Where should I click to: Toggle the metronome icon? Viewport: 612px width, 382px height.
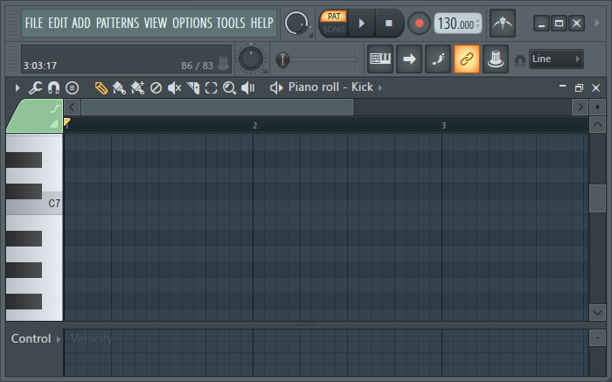(503, 24)
